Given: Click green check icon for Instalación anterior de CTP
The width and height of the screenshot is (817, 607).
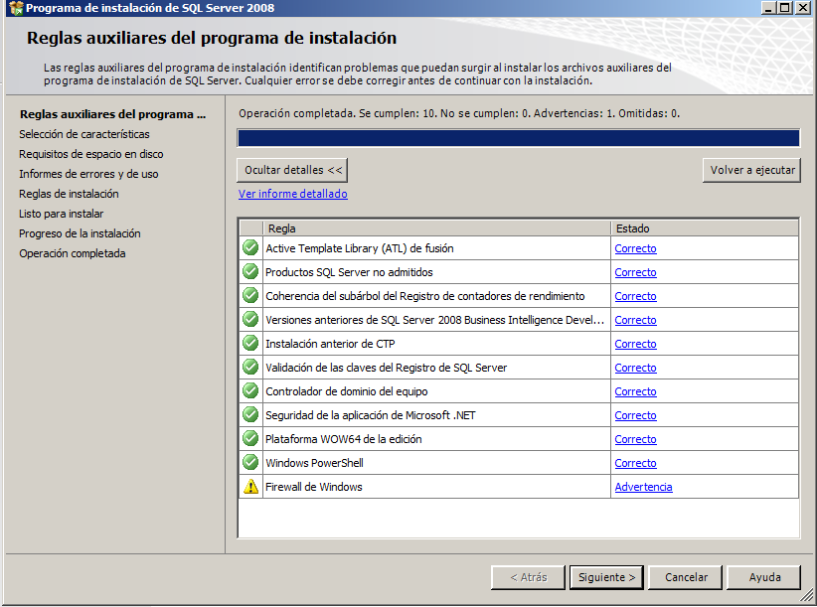Looking at the screenshot, I should (250, 344).
